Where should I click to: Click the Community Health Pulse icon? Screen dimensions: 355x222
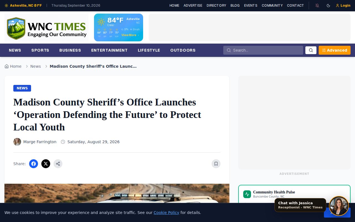(247, 194)
